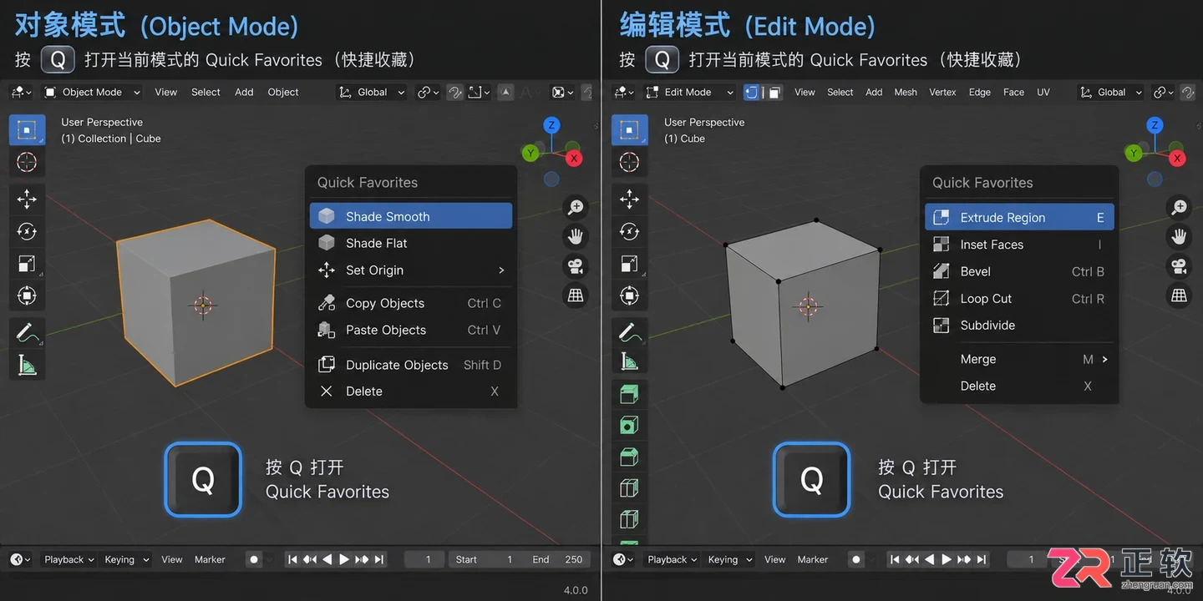The image size is (1203, 601).
Task: Activate Select Box tool in Object Mode viewport
Action: (x=27, y=129)
